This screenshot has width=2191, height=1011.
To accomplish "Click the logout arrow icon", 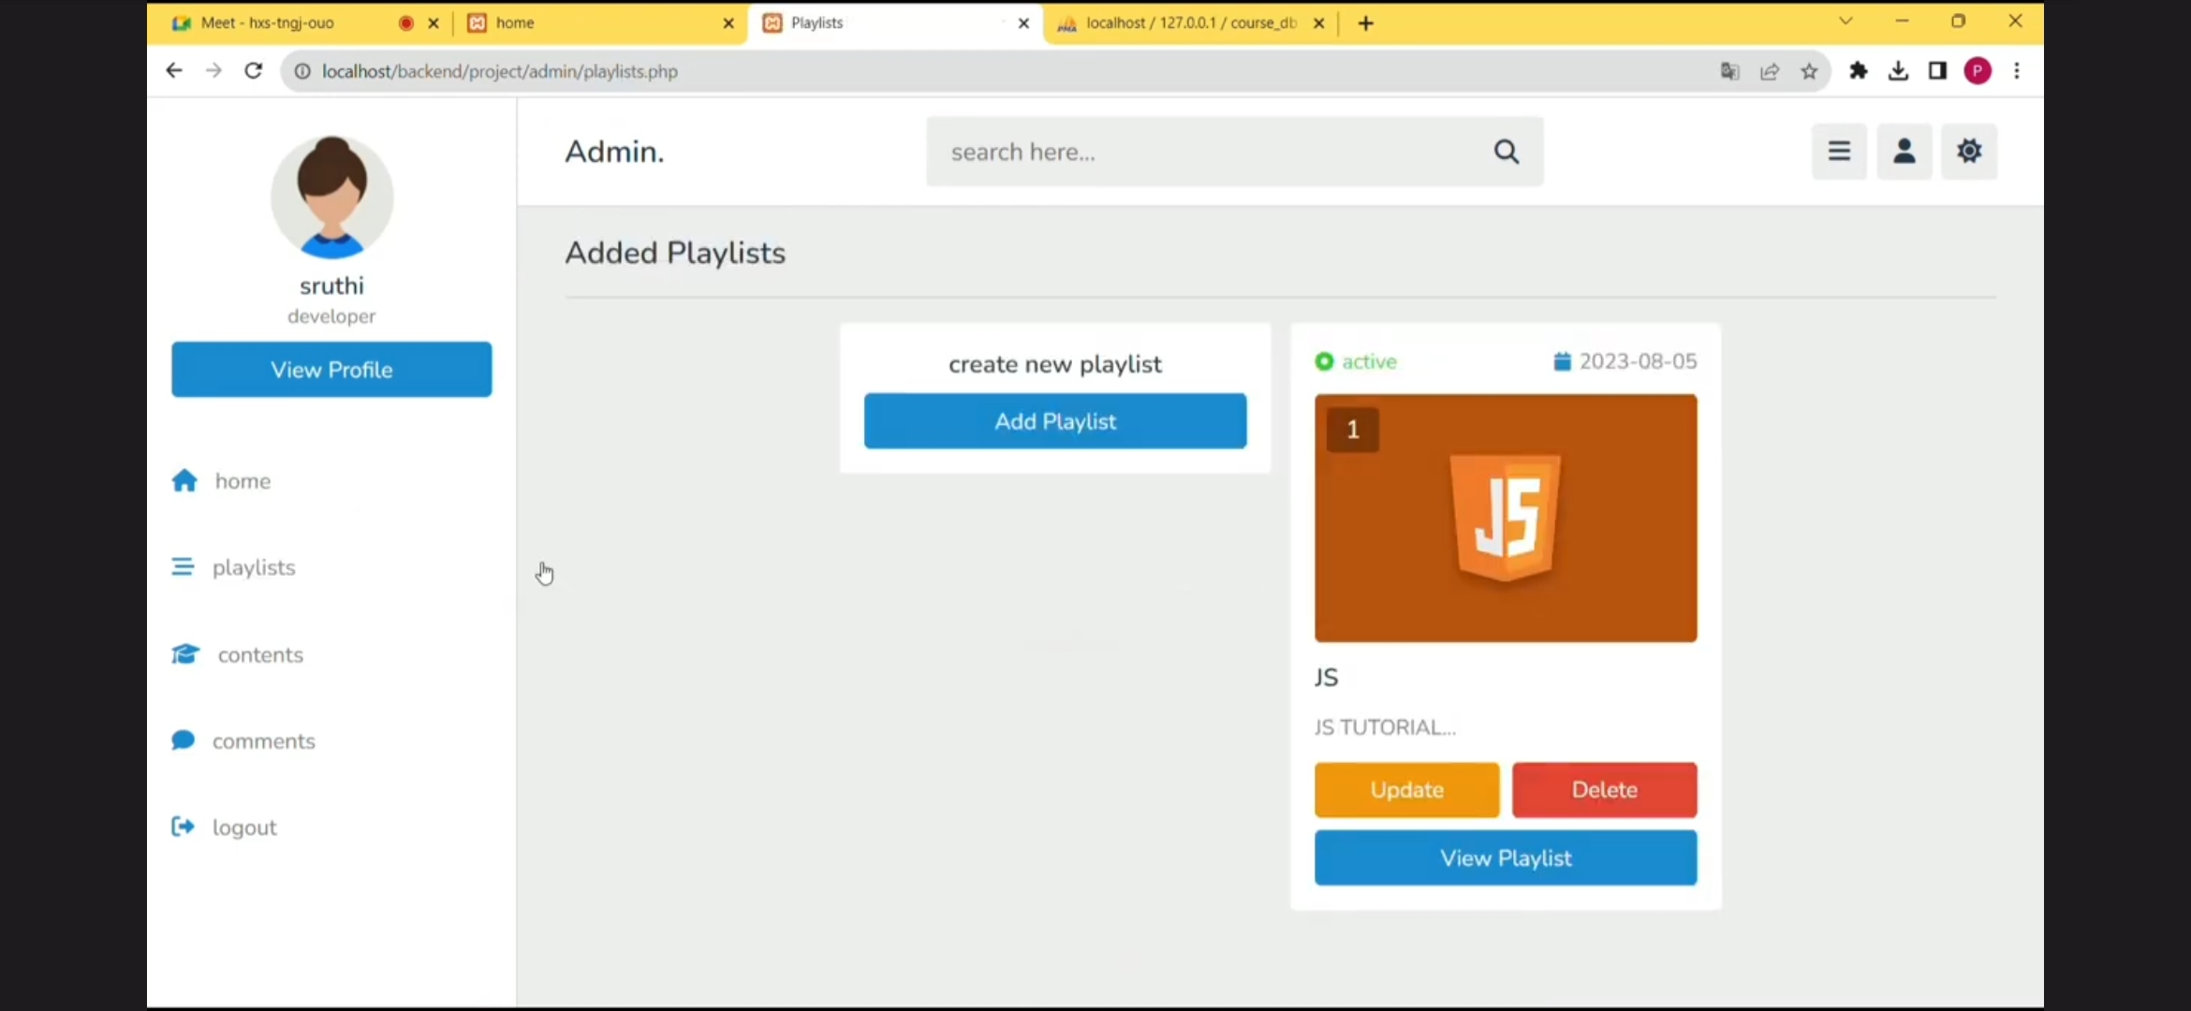I will click(183, 827).
